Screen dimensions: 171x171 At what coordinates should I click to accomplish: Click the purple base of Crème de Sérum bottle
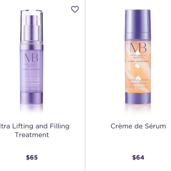[138, 98]
